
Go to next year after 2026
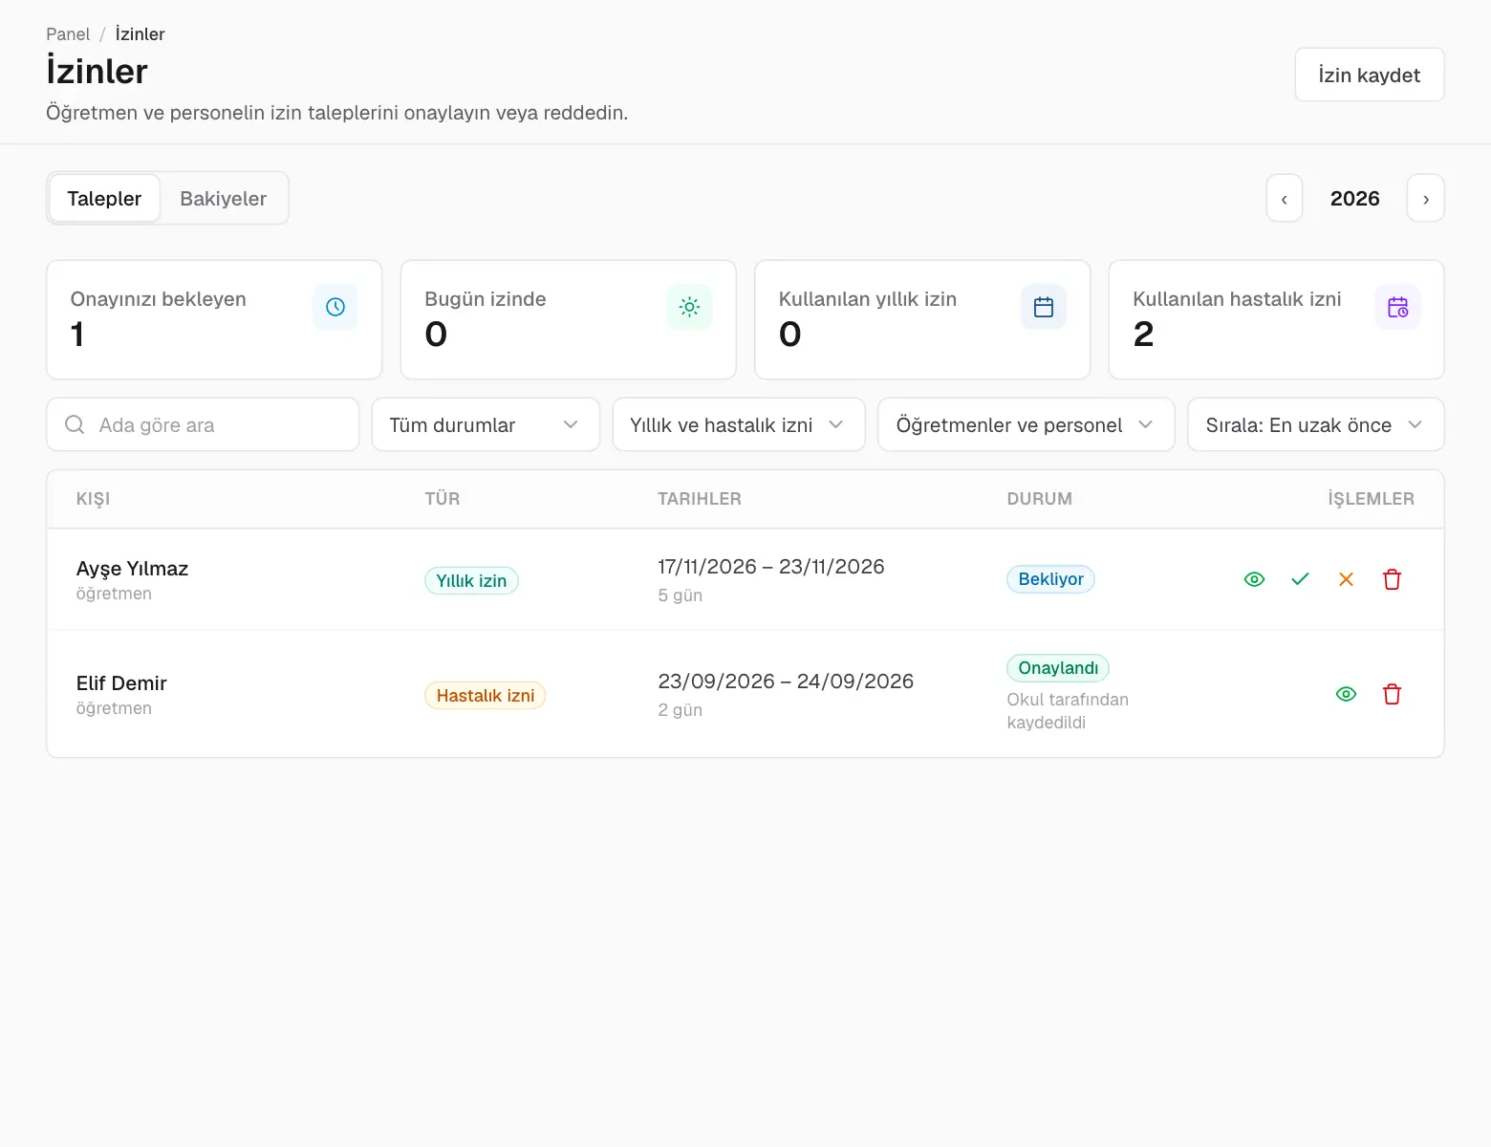coord(1426,198)
